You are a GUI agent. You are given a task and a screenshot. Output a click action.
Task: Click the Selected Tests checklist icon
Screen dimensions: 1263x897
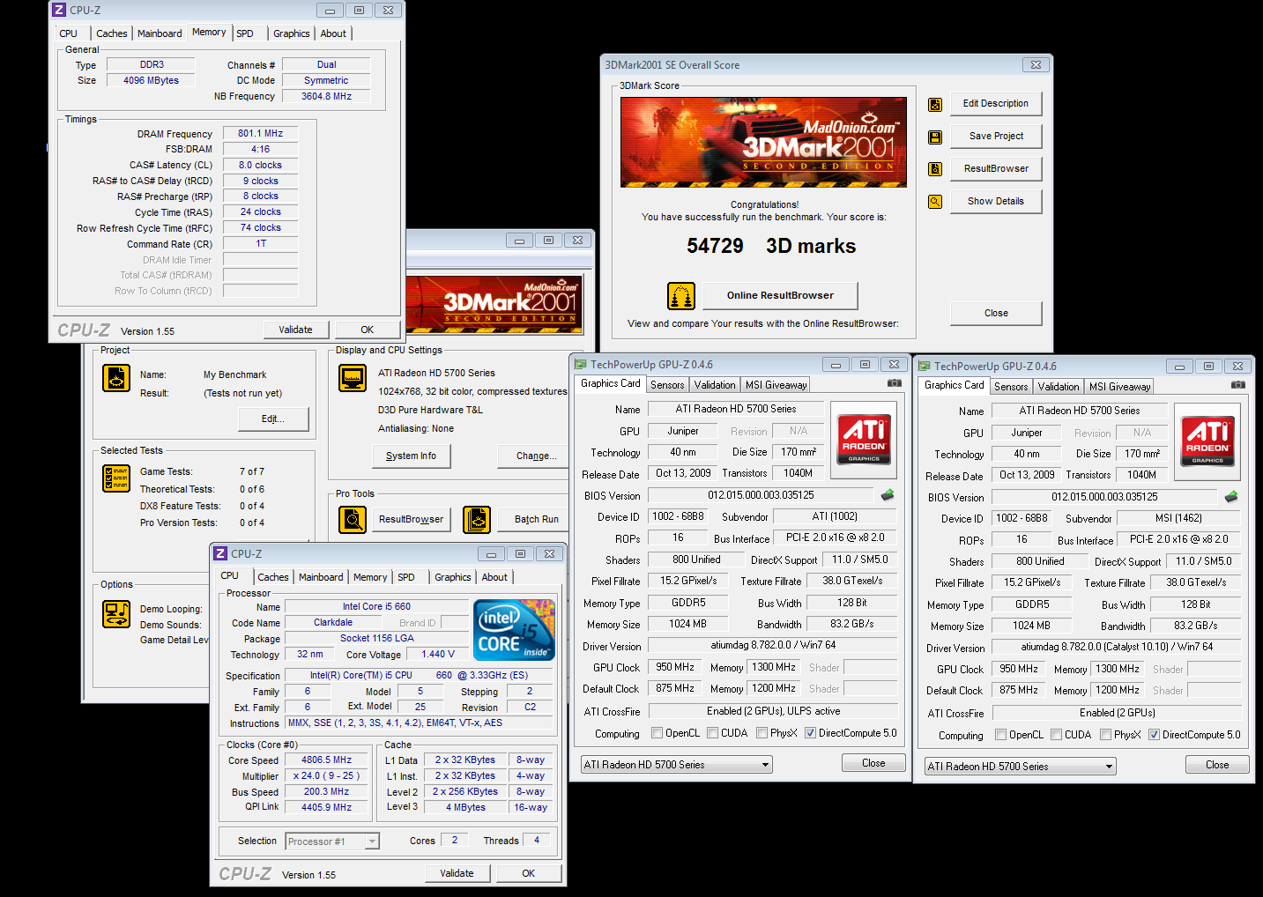coord(116,478)
